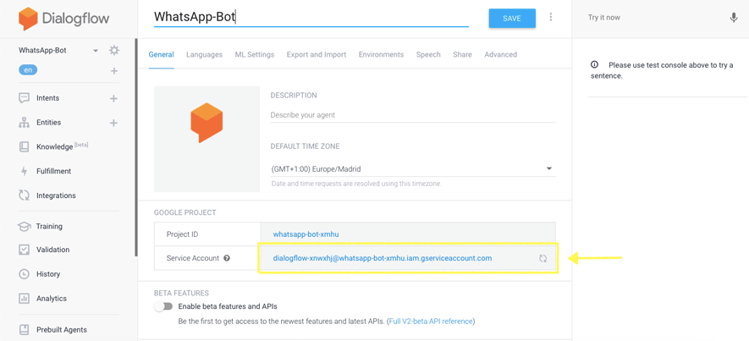The height and width of the screenshot is (341, 749).
Task: Open agent settings gear icon
Action: coord(113,50)
